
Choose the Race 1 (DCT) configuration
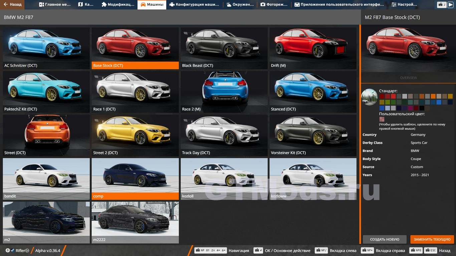coord(135,92)
